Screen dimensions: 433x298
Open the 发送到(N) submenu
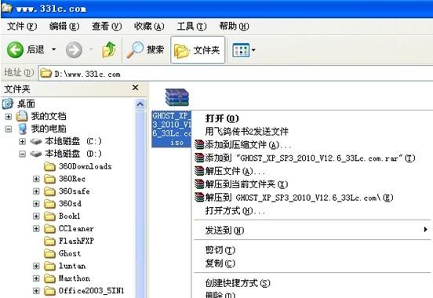(312, 230)
